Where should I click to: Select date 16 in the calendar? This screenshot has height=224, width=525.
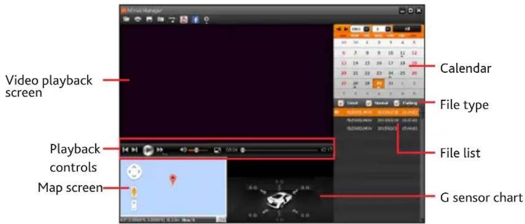tap(379, 63)
